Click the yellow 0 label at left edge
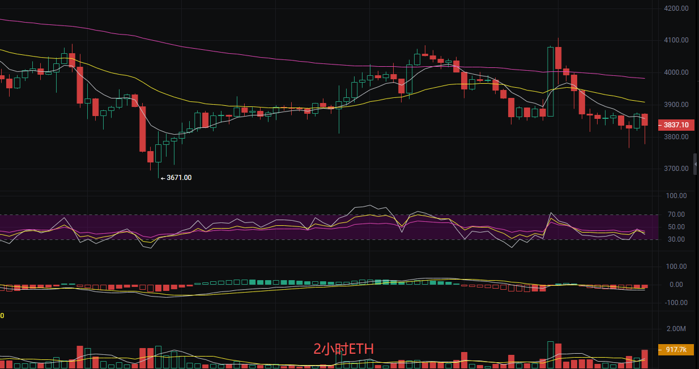699x369 pixels. coord(2,316)
